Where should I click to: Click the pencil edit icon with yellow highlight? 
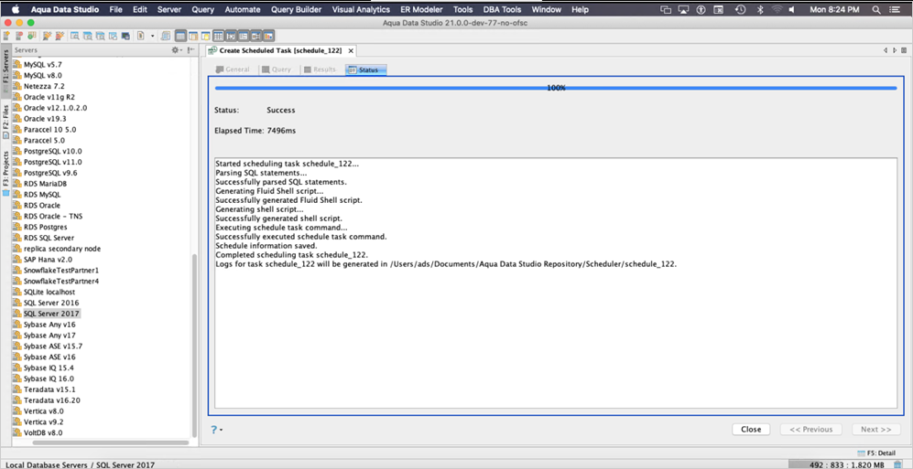(x=48, y=36)
